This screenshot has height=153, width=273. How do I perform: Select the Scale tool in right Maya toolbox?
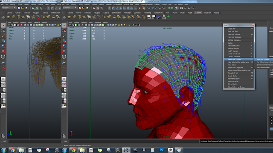click(x=64, y=51)
